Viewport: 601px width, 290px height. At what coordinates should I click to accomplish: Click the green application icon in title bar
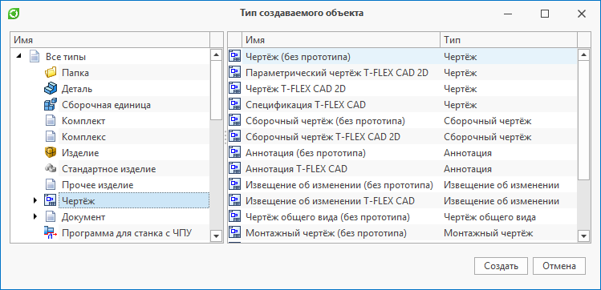tap(14, 14)
